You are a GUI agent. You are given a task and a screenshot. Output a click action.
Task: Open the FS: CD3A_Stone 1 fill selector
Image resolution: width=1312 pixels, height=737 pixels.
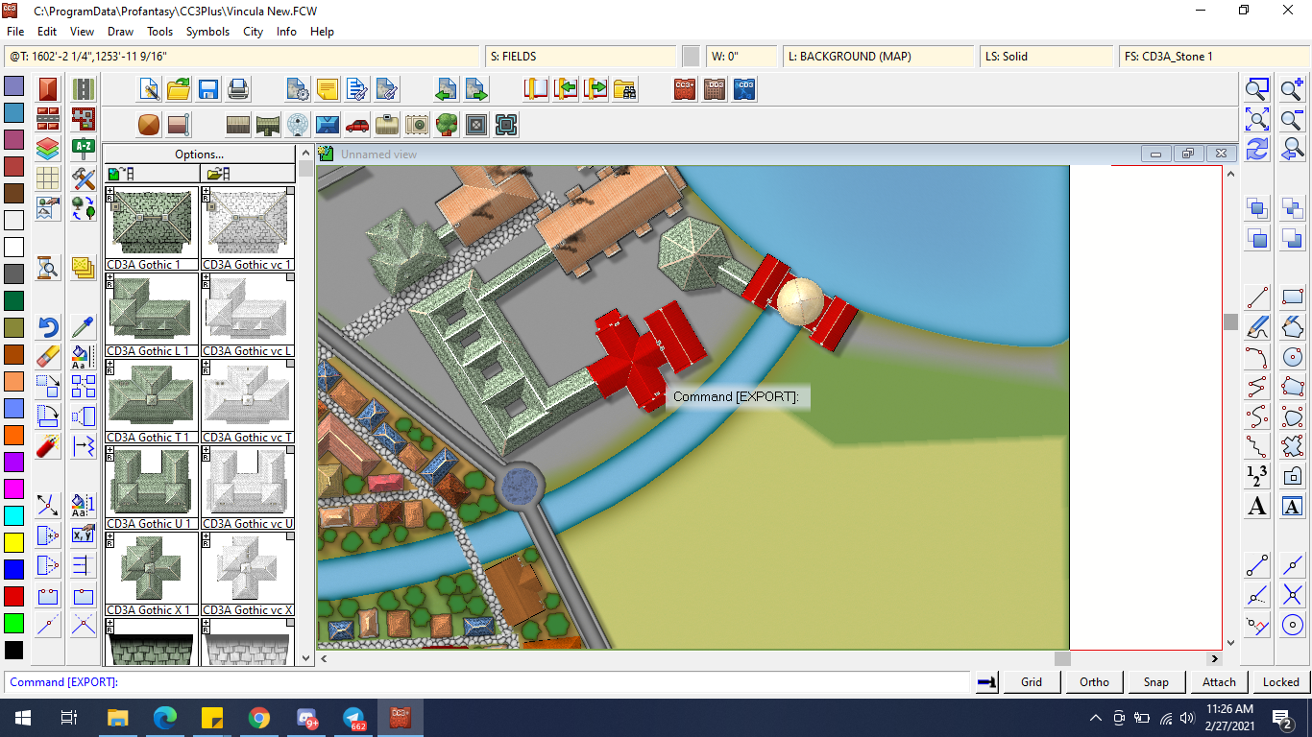pyautogui.click(x=1215, y=57)
